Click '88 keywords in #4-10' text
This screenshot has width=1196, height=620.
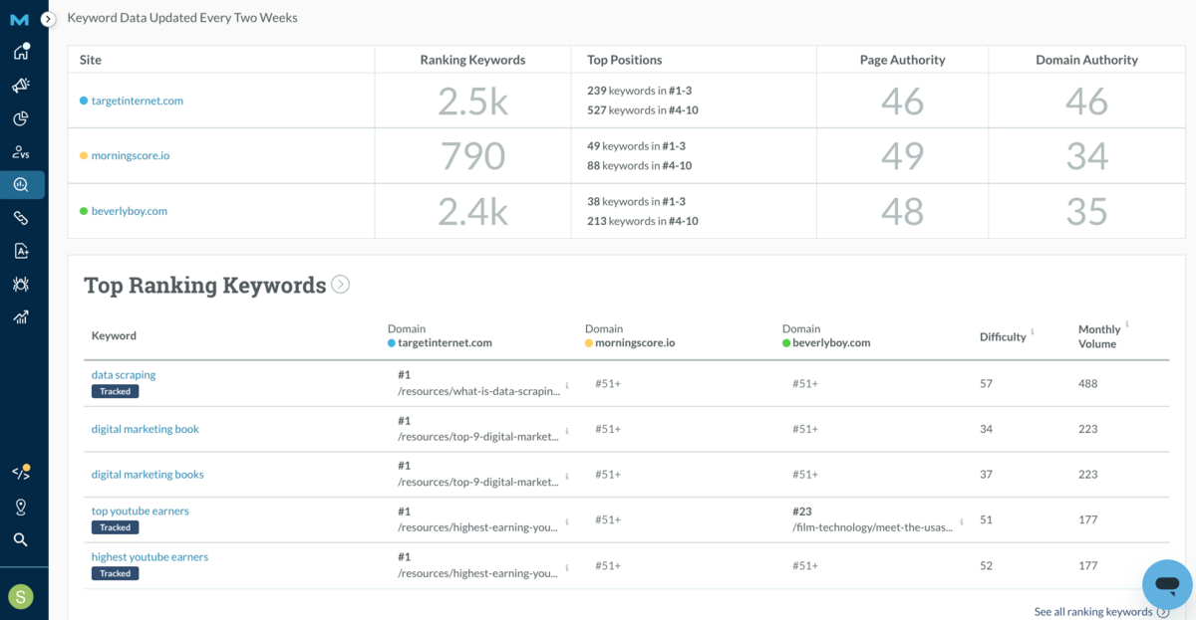639,165
